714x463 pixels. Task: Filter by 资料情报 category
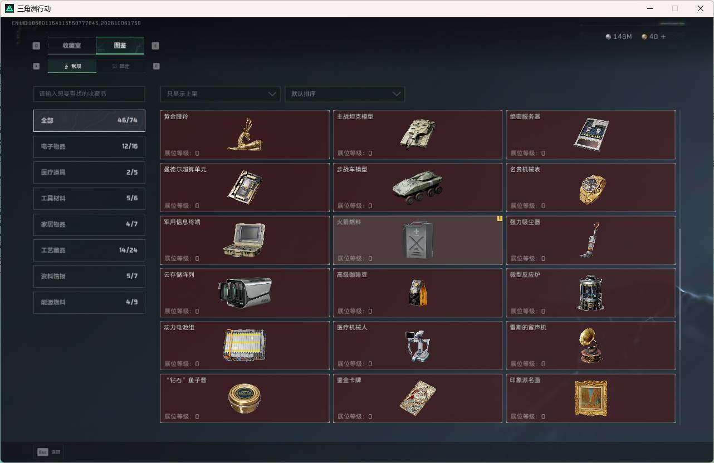(89, 276)
